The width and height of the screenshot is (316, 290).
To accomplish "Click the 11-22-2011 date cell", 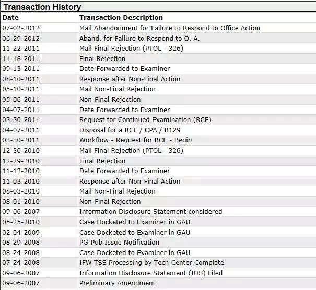I will pyautogui.click(x=21, y=49).
